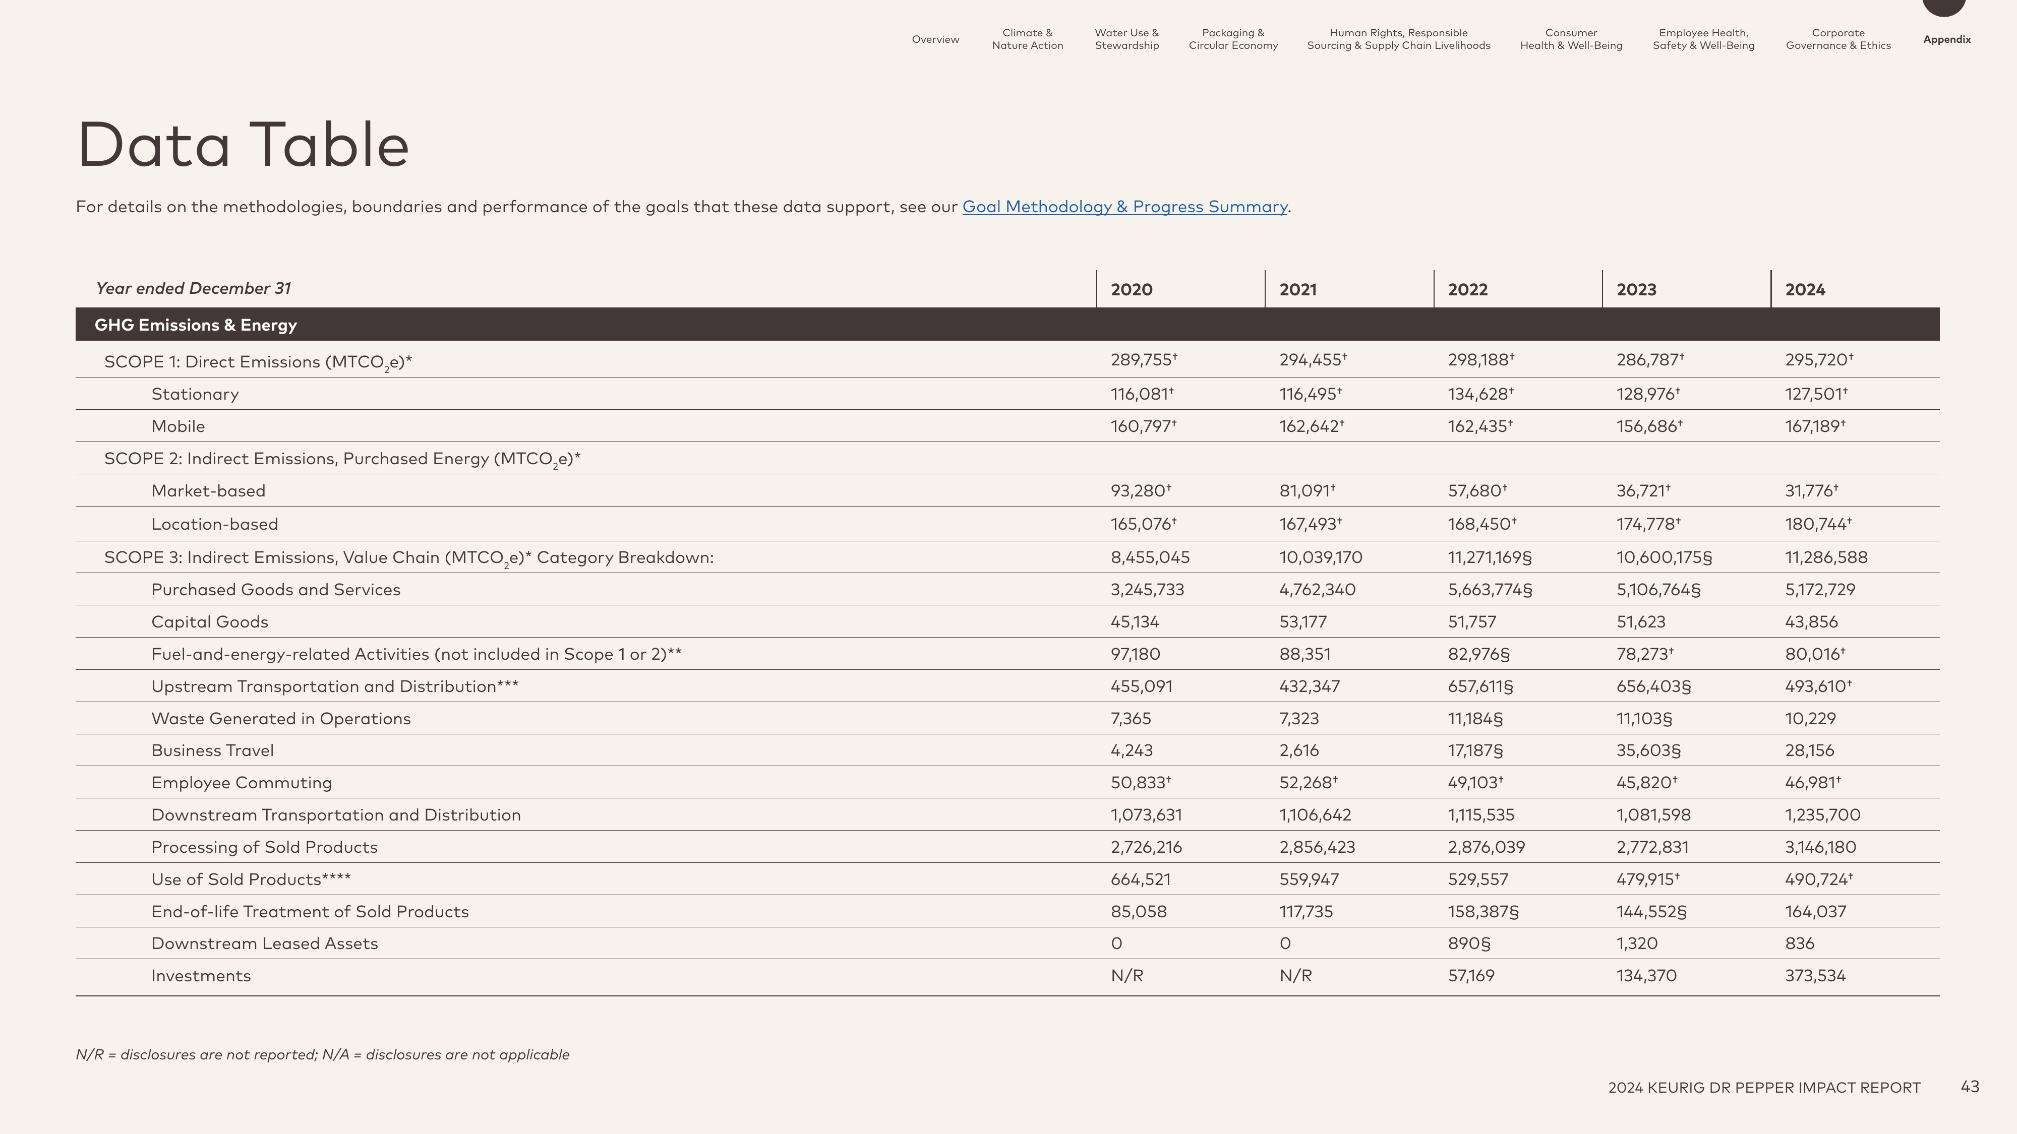This screenshot has width=2017, height=1134.
Task: Select Downstream Leased Assets row label
Action: pyautogui.click(x=264, y=944)
